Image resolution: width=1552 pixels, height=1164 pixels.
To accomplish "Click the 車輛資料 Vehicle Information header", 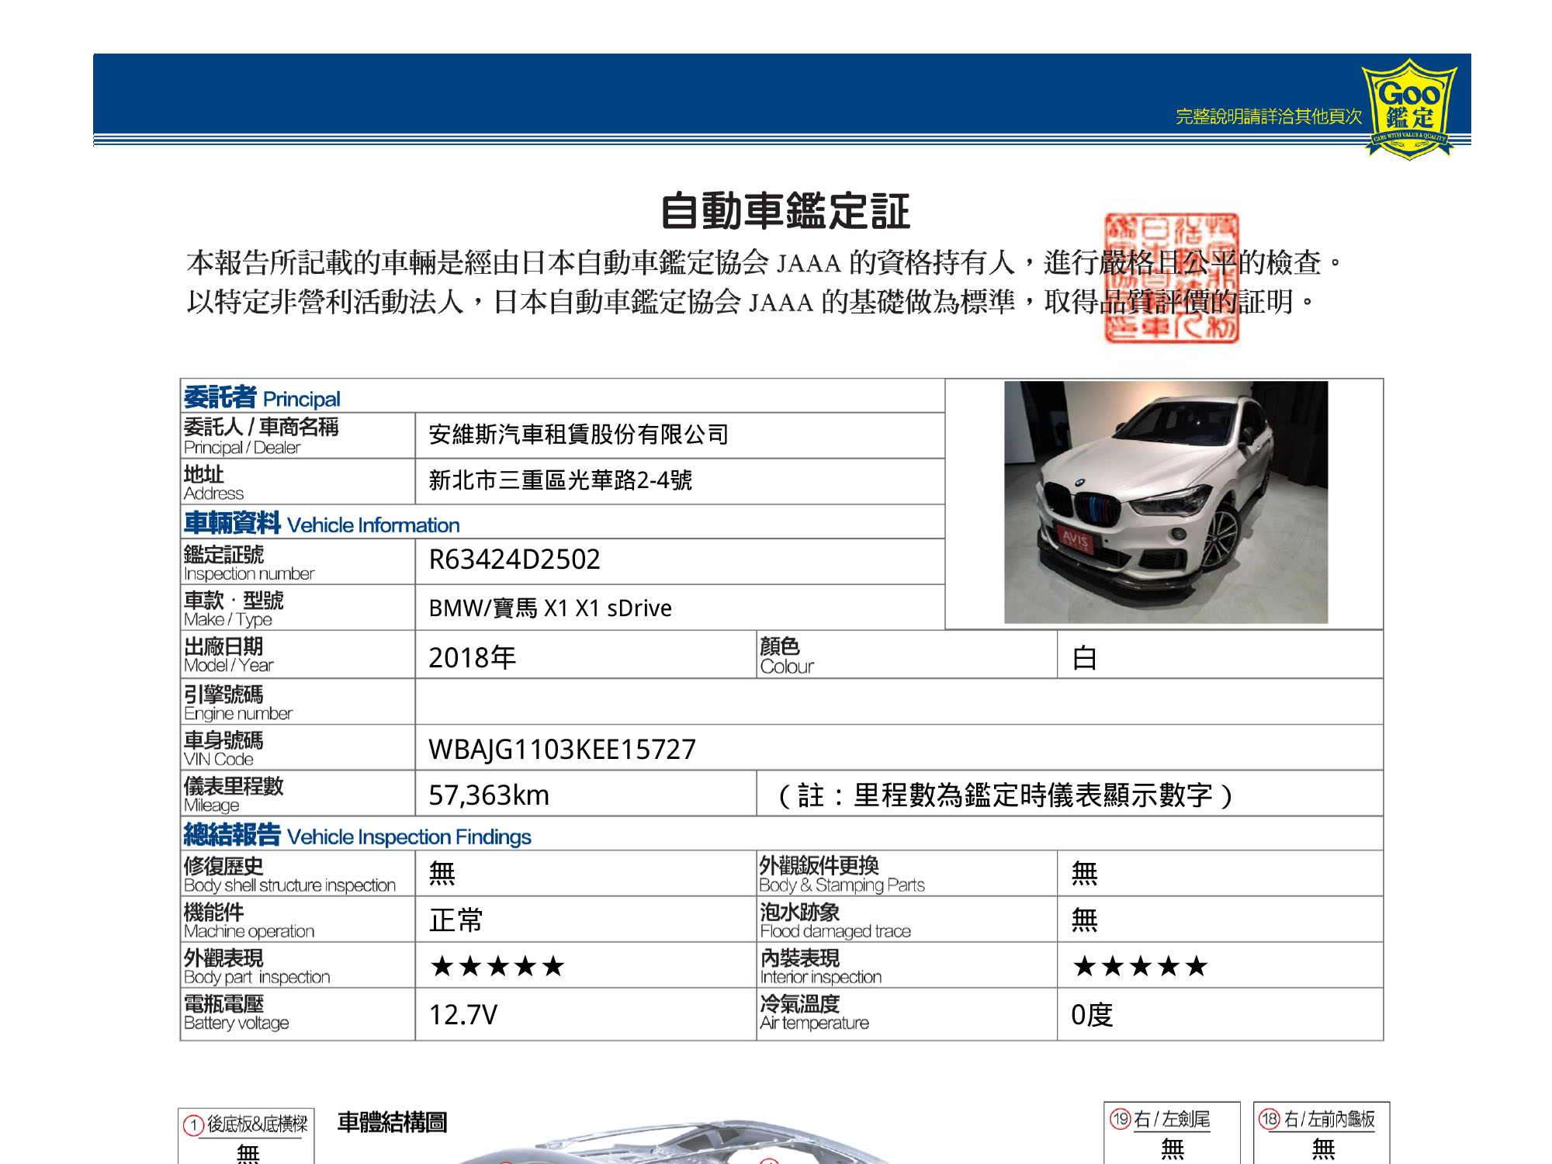I will pyautogui.click(x=321, y=524).
